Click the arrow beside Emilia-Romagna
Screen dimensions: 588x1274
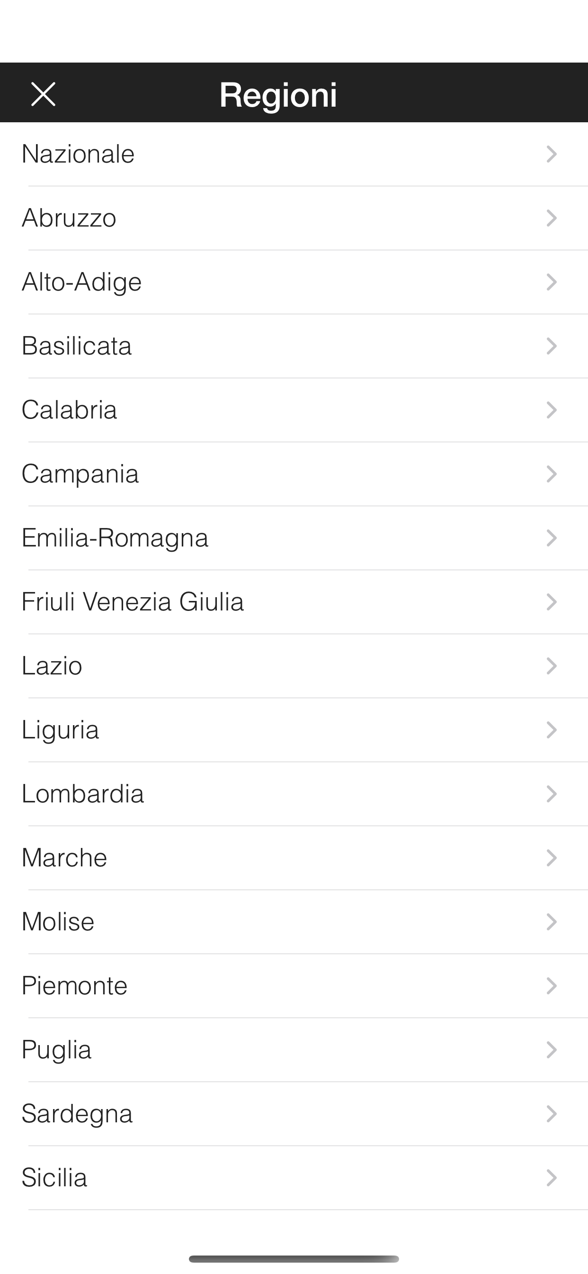coord(552,538)
